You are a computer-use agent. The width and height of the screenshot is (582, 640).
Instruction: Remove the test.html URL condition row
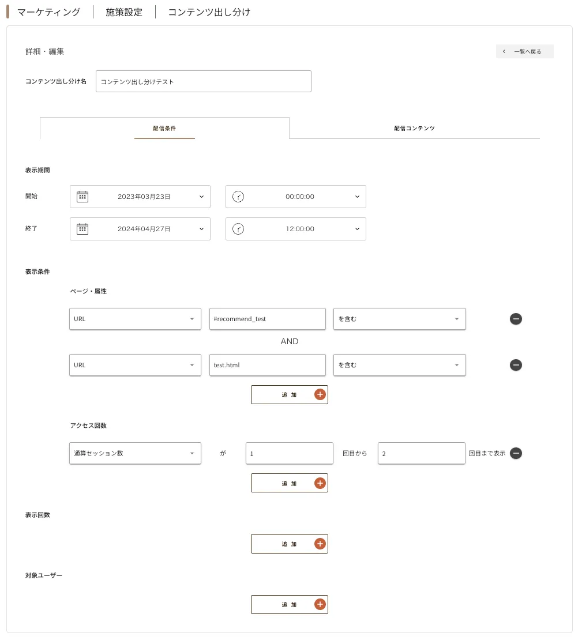click(516, 365)
